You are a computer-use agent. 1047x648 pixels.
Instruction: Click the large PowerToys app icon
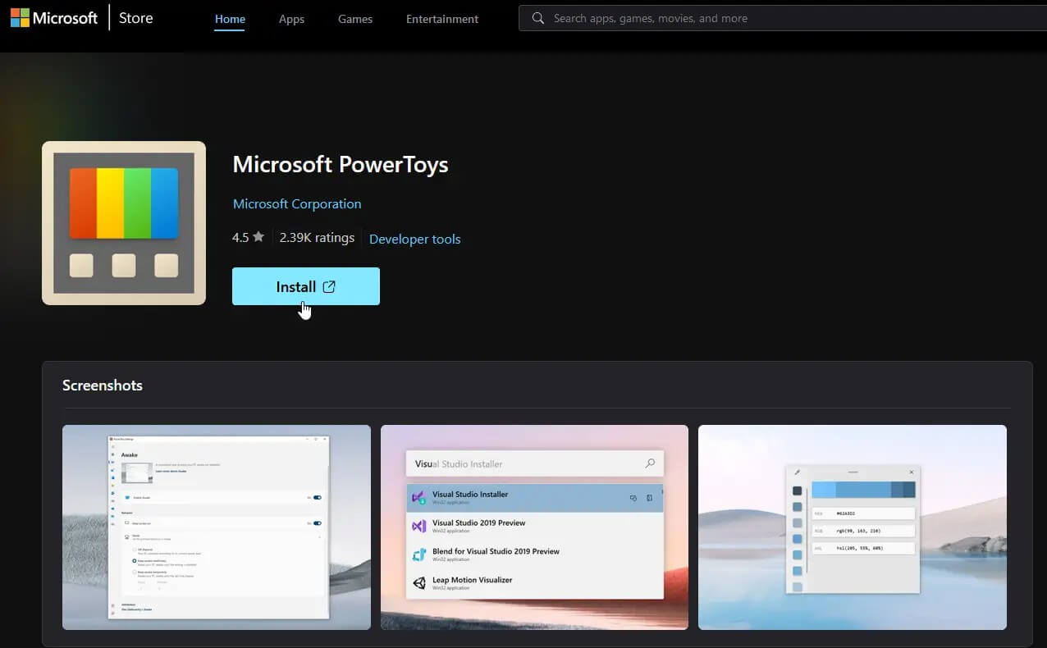click(x=124, y=223)
